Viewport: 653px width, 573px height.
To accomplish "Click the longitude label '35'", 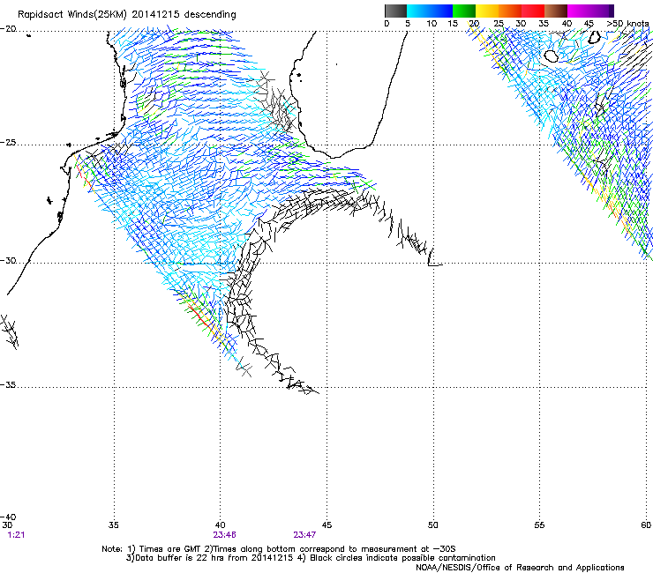I will point(114,525).
